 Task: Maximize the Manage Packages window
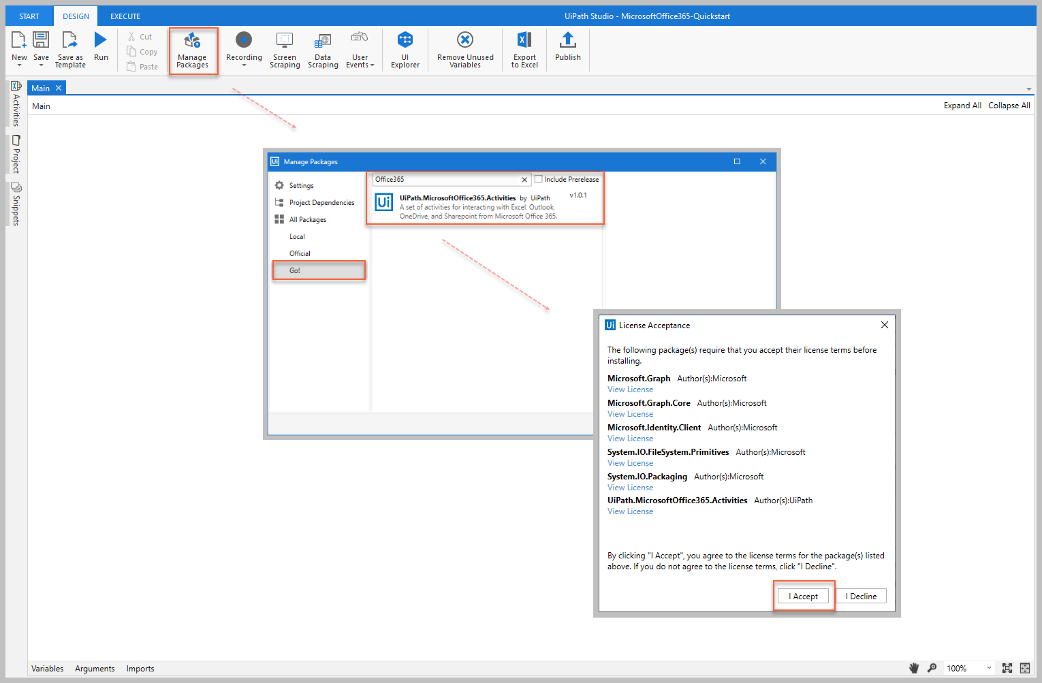[737, 161]
